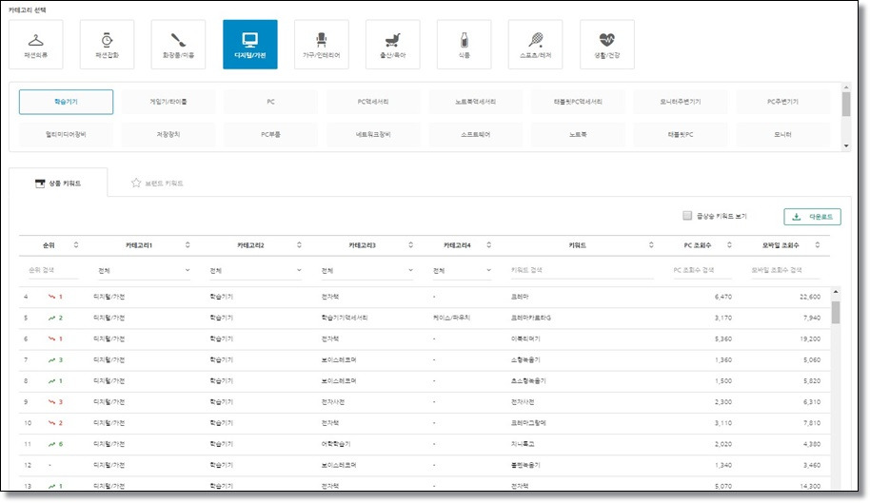Select the 노트북 subcategory button

click(x=578, y=135)
